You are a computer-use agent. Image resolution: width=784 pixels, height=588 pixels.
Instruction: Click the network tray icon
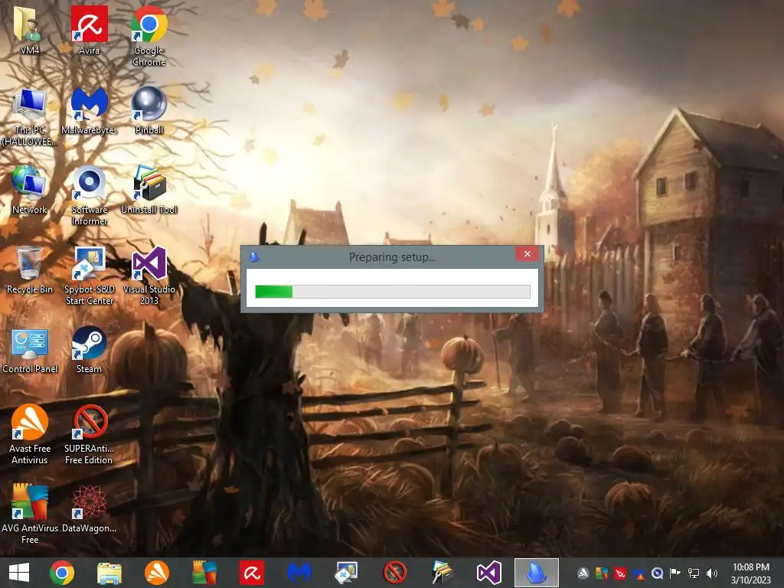694,573
